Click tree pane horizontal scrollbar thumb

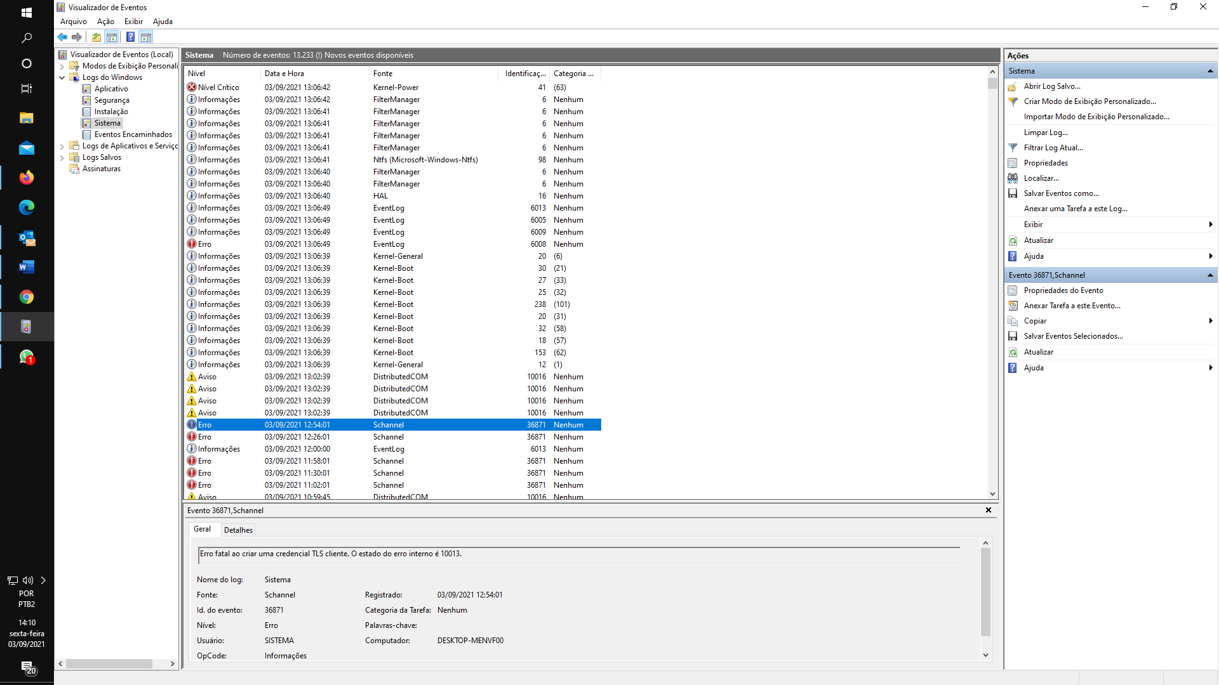point(109,663)
